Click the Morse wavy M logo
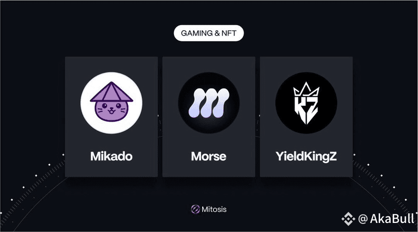Image resolution: width=418 pixels, height=232 pixels. pos(209,103)
